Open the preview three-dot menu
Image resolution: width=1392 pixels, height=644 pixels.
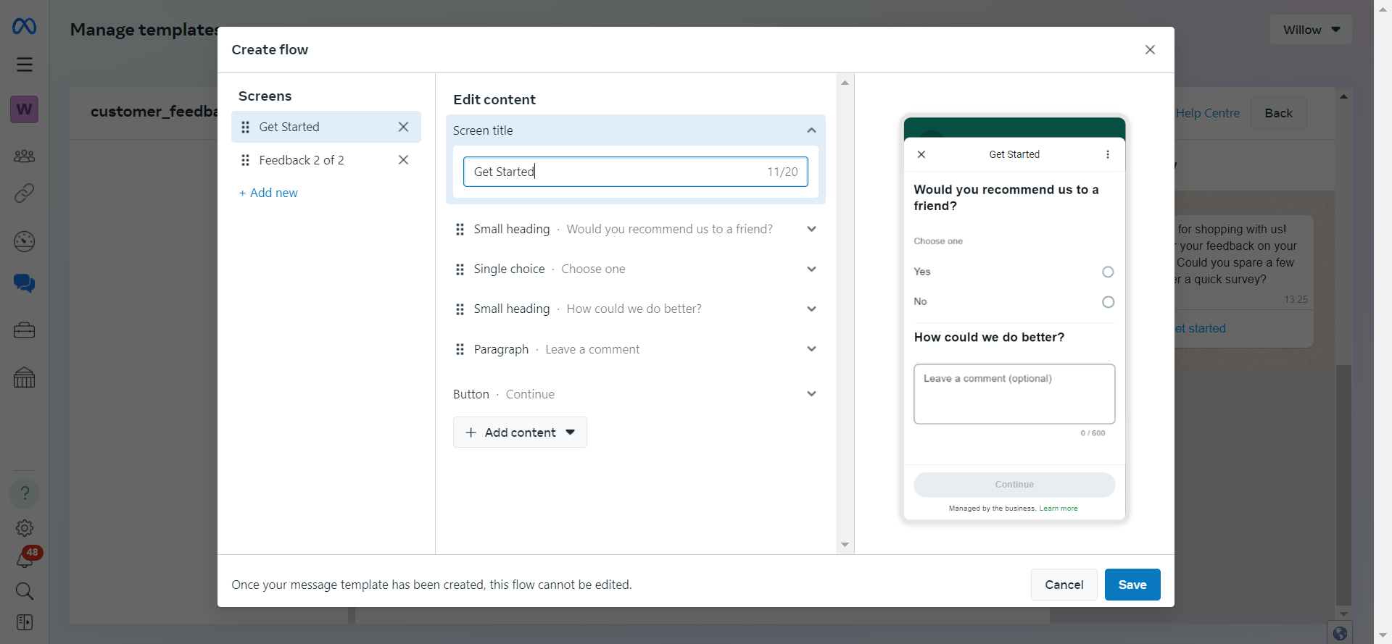coord(1108,154)
